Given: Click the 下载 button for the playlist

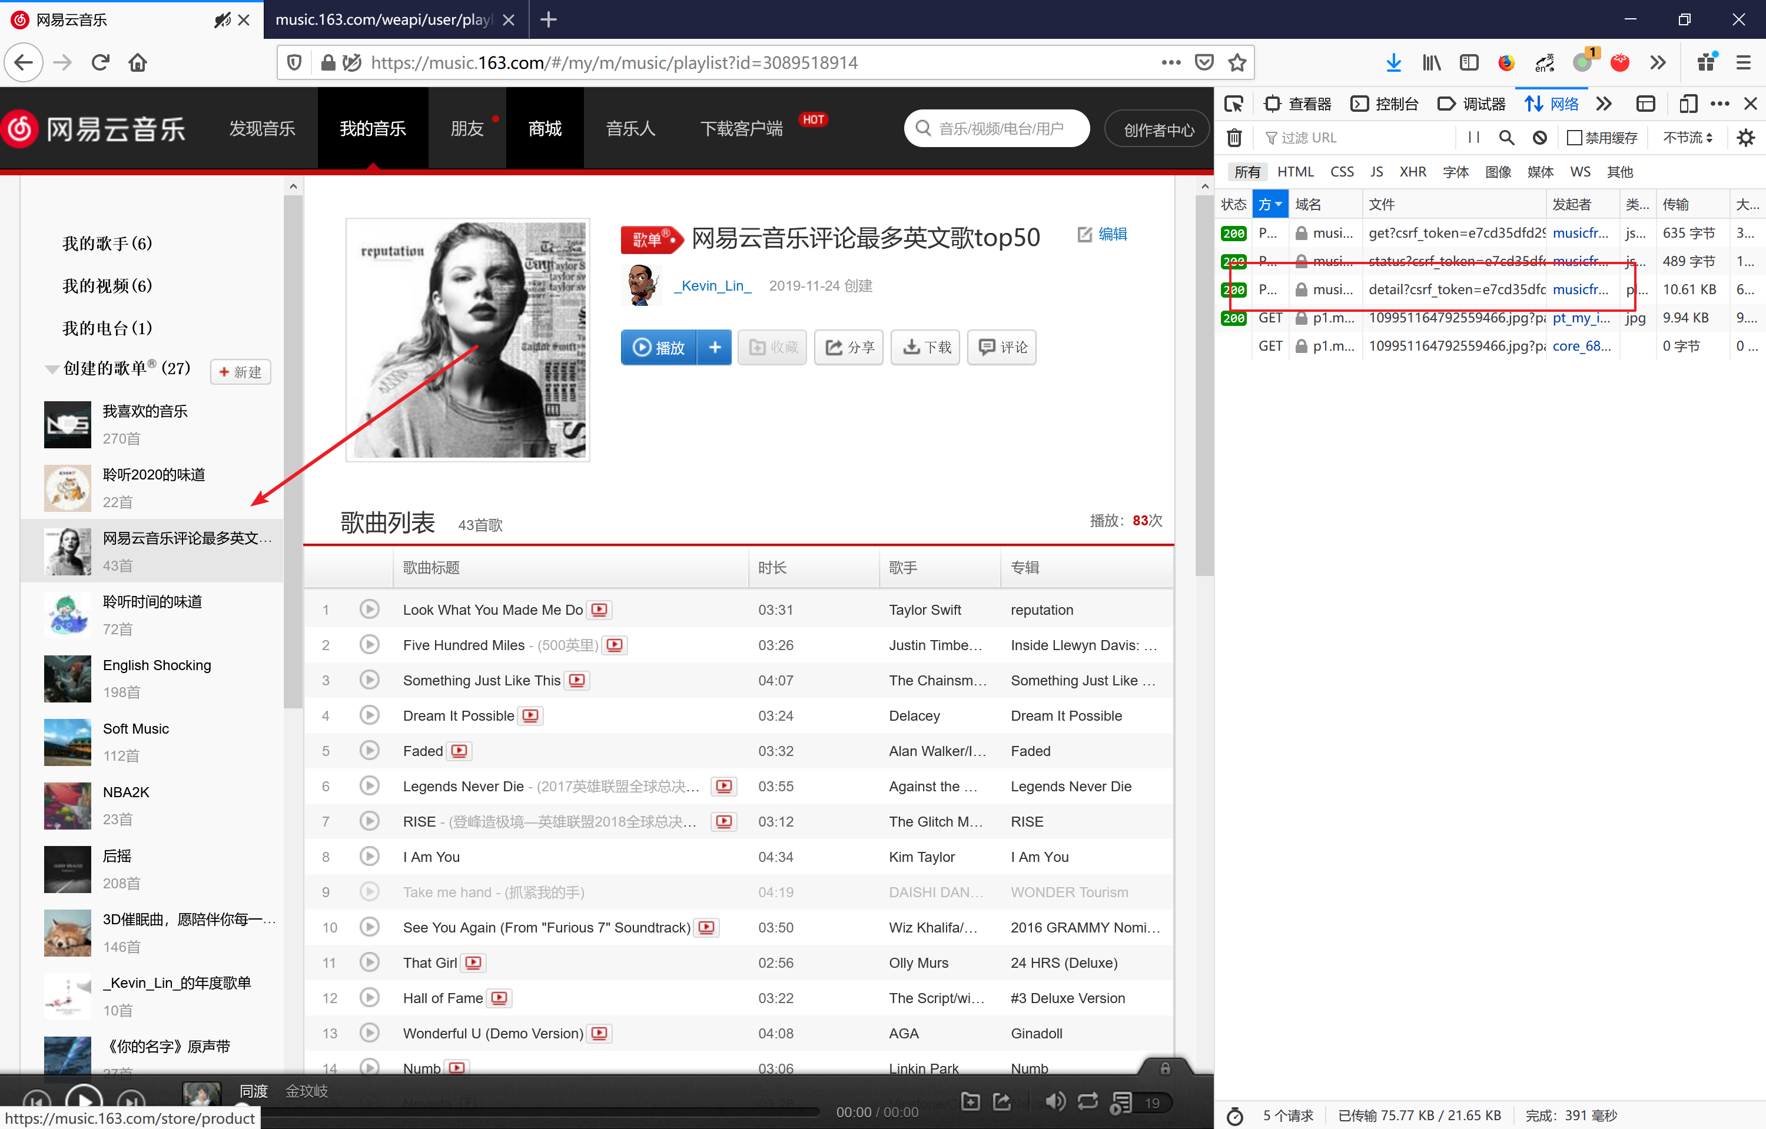Looking at the screenshot, I should pos(925,347).
